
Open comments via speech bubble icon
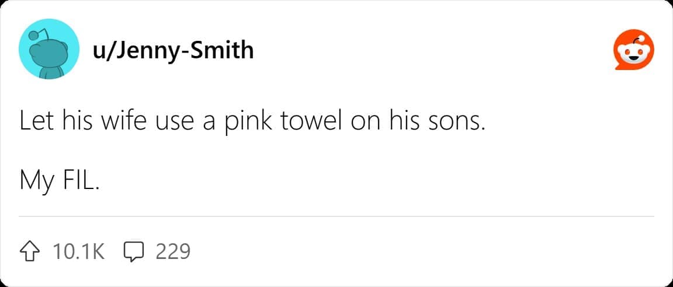[x=134, y=252]
